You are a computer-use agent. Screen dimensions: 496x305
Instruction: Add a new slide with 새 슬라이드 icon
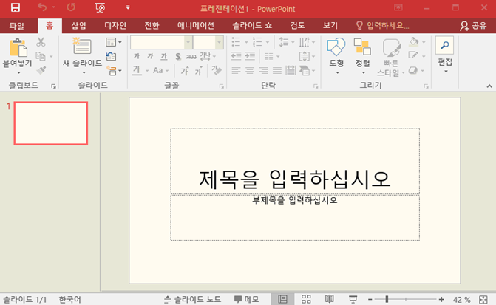point(82,46)
